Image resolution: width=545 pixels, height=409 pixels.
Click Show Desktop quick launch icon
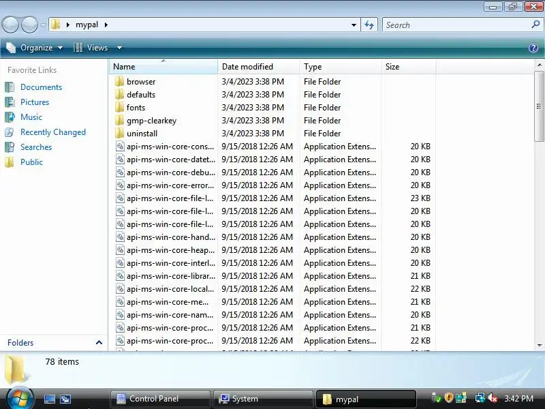pos(49,399)
